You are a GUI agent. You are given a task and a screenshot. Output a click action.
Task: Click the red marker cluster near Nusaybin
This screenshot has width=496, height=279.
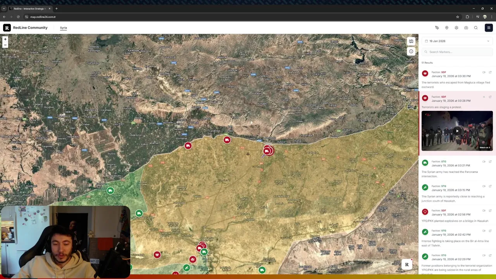pos(268,151)
